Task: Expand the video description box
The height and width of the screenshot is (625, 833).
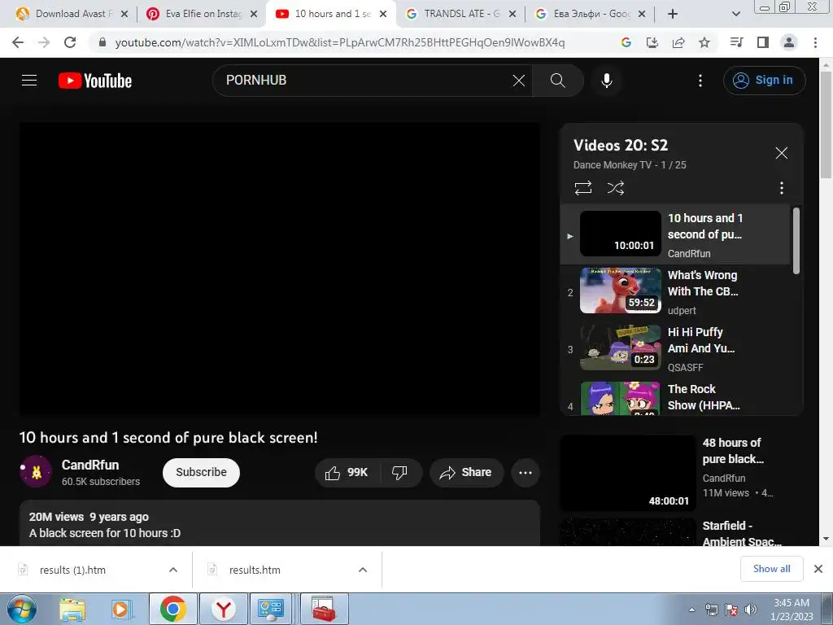Action: [x=280, y=524]
